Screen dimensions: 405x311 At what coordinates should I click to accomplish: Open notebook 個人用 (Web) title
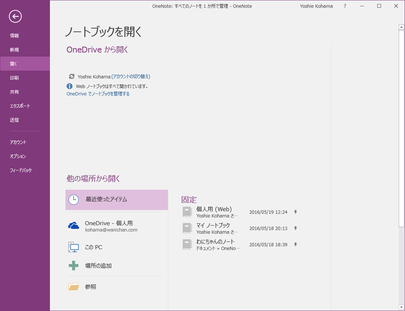point(214,209)
